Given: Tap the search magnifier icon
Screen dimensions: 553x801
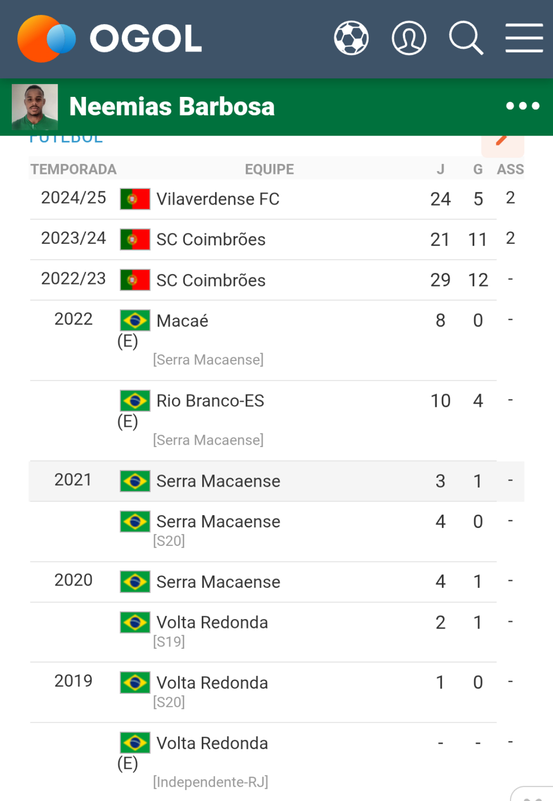Looking at the screenshot, I should pos(466,38).
